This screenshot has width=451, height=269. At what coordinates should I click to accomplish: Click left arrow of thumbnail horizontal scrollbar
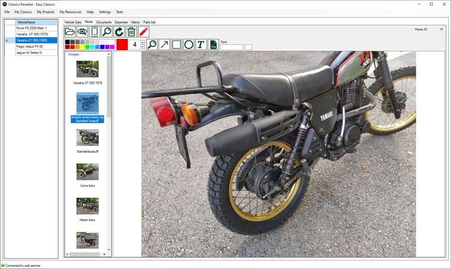click(67, 254)
